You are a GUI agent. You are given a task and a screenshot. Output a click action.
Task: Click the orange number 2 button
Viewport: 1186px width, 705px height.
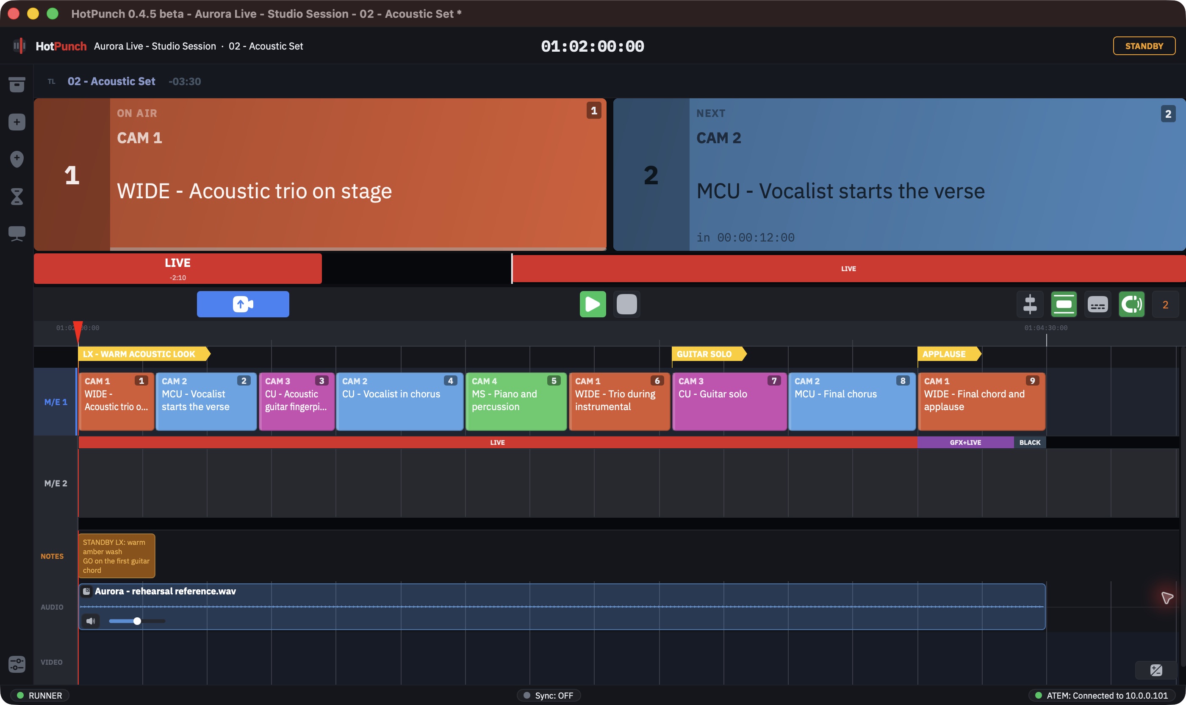pyautogui.click(x=1165, y=305)
